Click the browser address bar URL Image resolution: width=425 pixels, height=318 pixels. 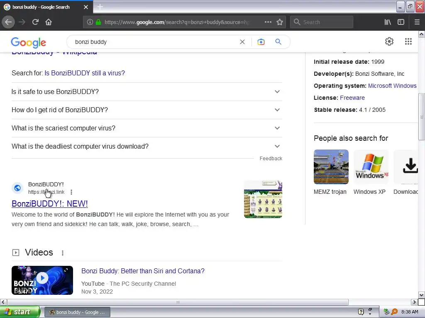176,22
